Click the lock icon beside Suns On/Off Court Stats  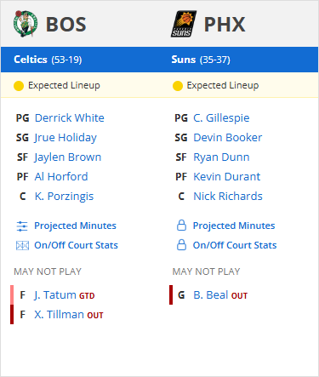coord(181,245)
